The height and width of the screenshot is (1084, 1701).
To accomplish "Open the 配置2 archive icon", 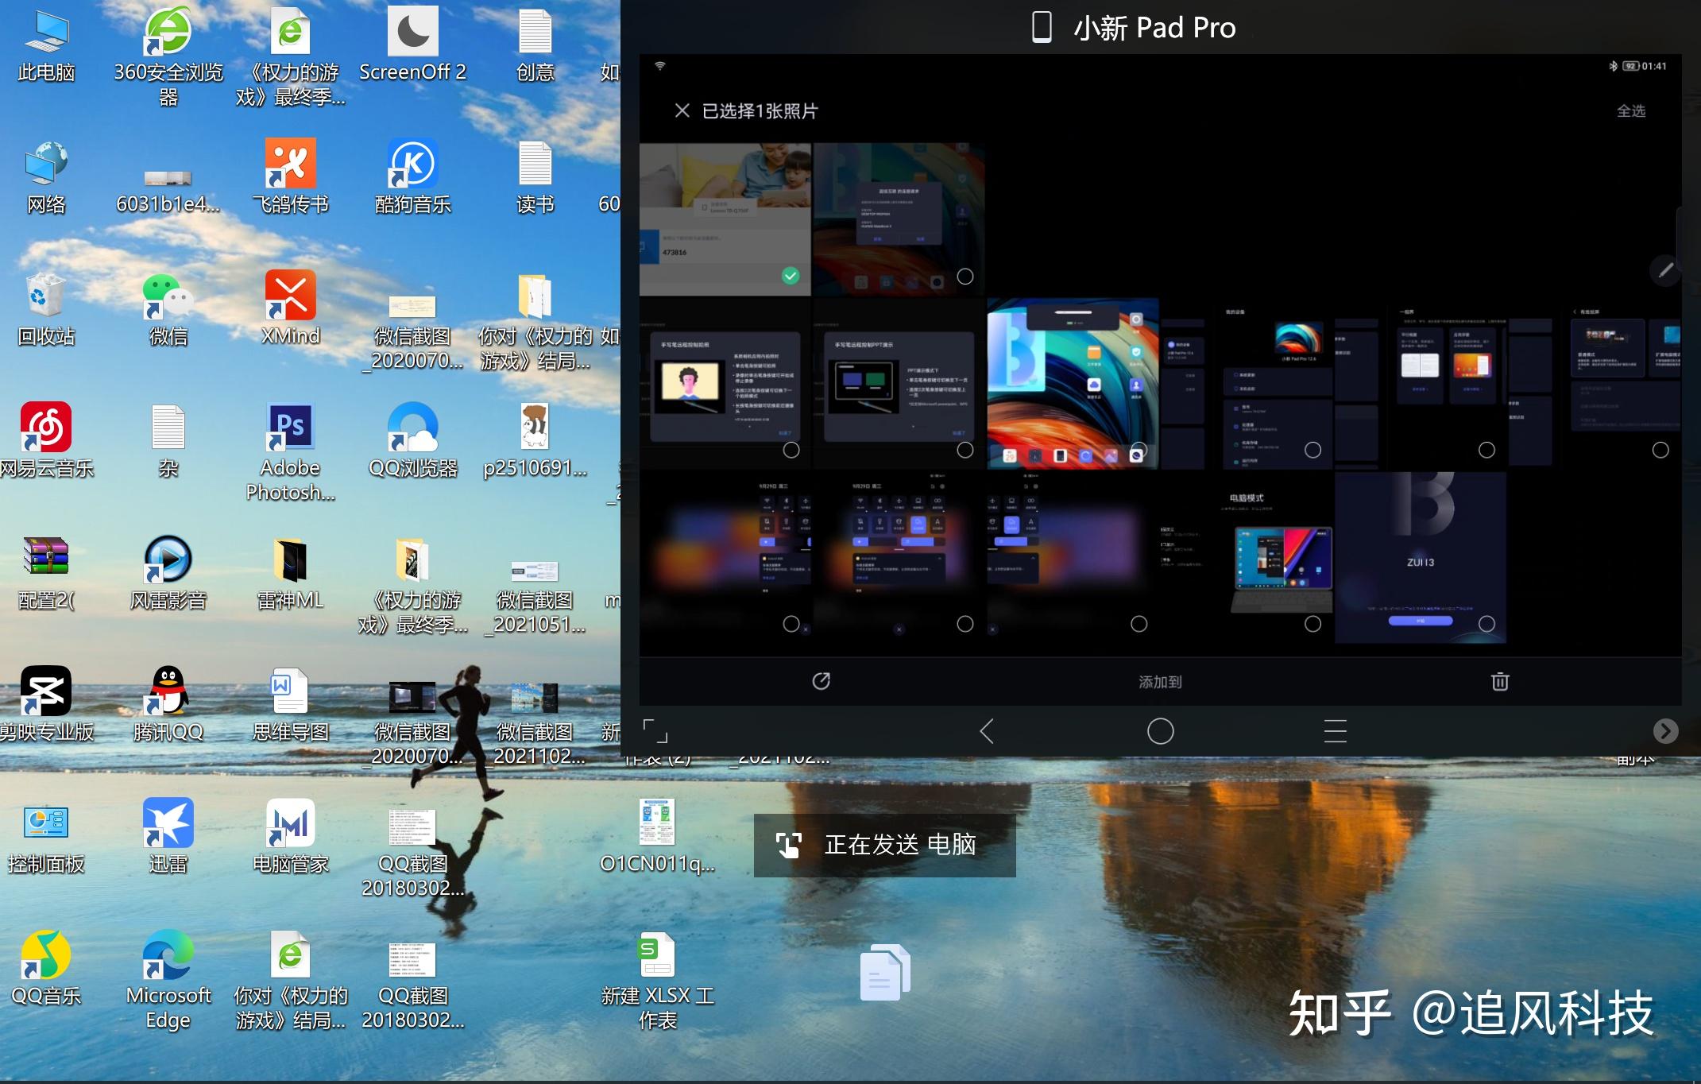I will coord(46,572).
